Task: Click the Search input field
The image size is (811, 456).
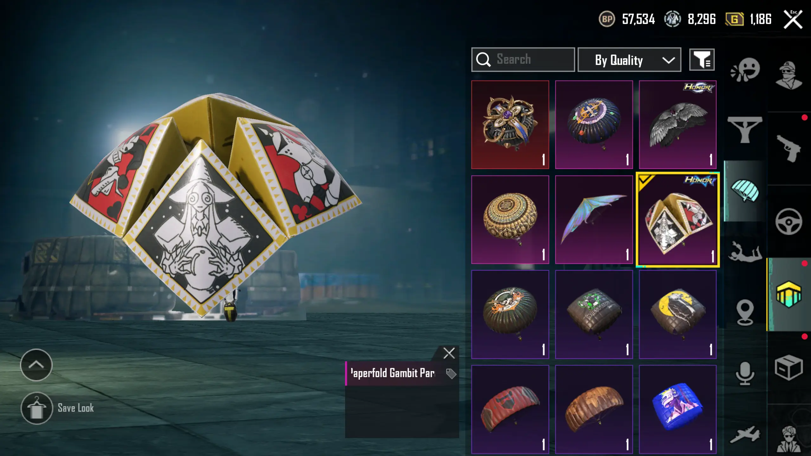Action: coord(523,60)
